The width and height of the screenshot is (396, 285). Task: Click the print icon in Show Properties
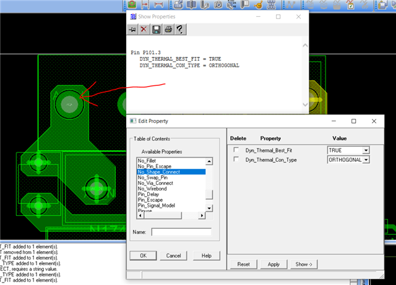168,30
